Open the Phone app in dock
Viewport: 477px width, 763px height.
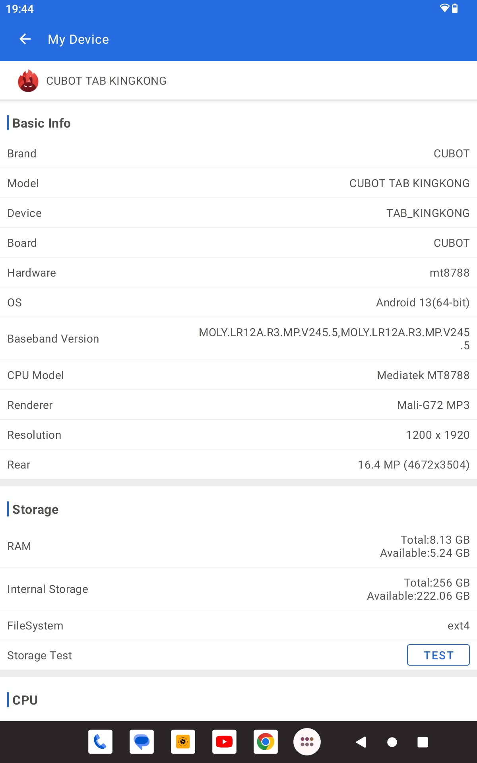pyautogui.click(x=100, y=742)
